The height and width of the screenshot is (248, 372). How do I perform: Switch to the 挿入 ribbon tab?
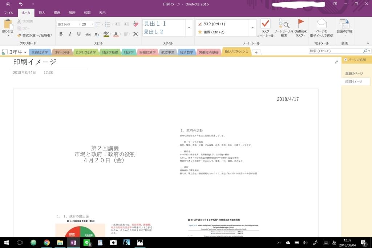click(41, 12)
